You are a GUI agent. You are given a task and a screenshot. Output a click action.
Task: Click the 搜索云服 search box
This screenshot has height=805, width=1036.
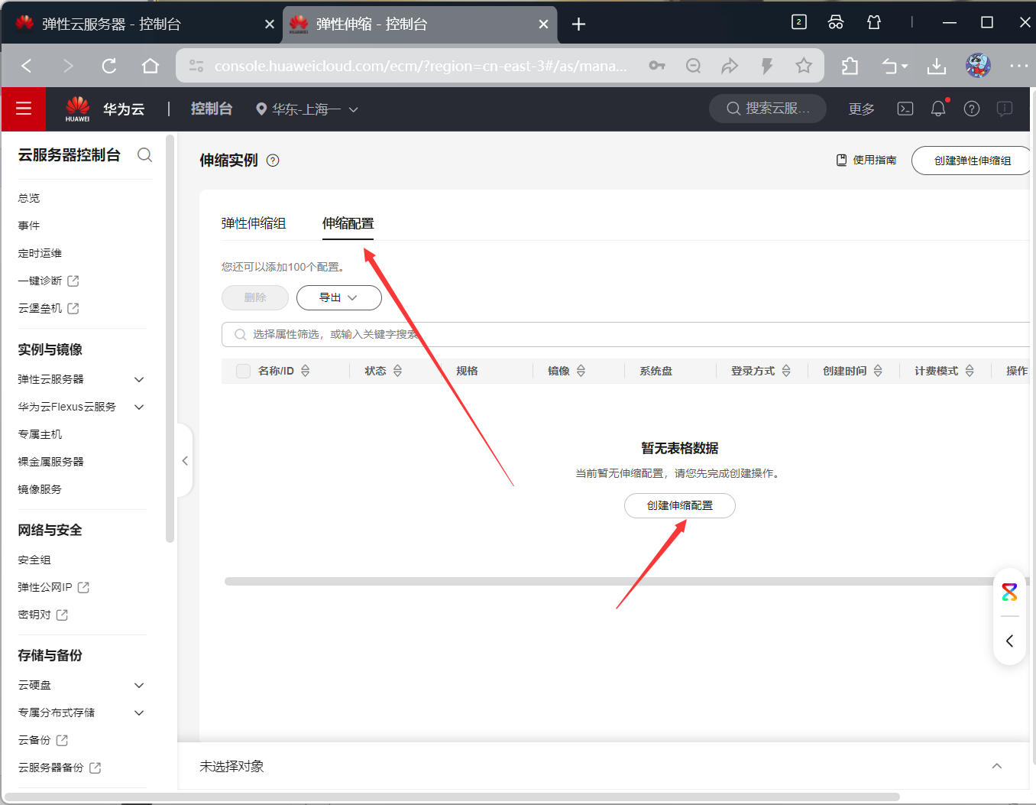click(x=768, y=109)
